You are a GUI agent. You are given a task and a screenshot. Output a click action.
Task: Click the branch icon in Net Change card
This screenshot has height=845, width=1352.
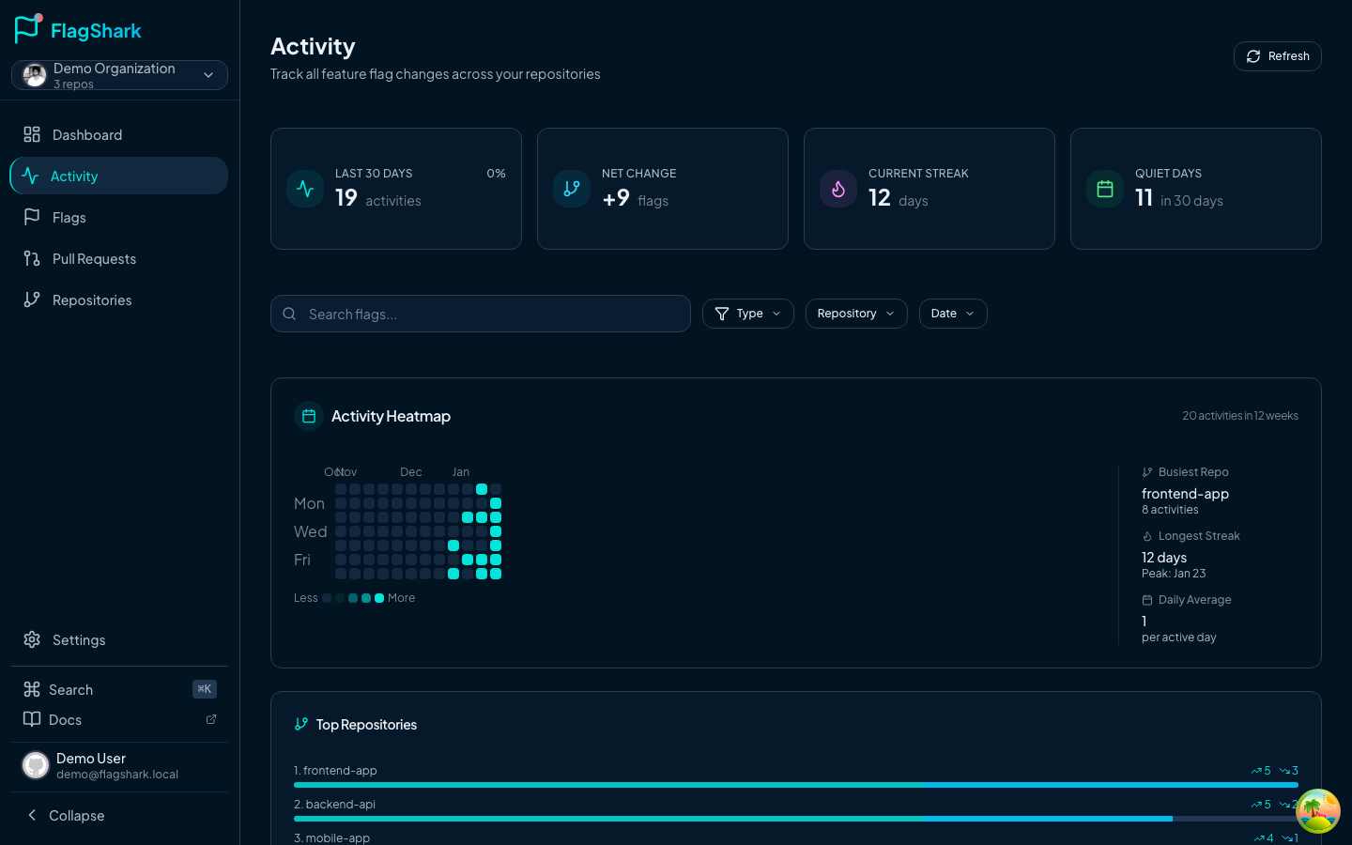572,189
